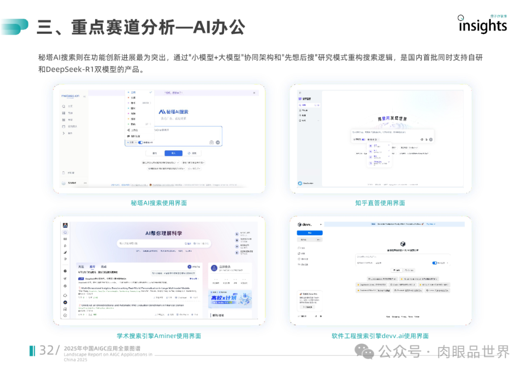This screenshot has height=373, width=527.
Task: Click the blue plus button right of AMiner tabs
Action: click(189, 267)
